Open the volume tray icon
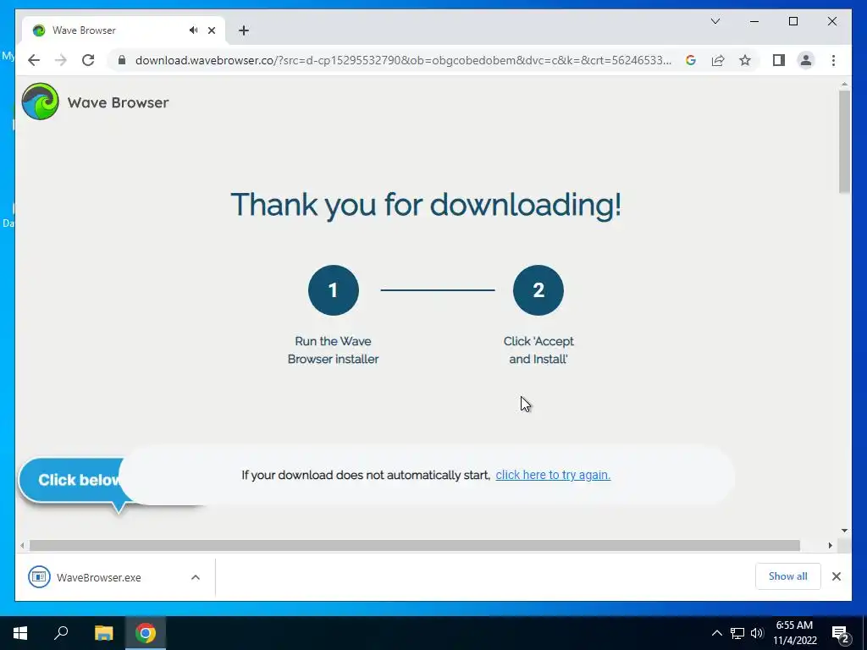This screenshot has height=650, width=867. click(757, 633)
